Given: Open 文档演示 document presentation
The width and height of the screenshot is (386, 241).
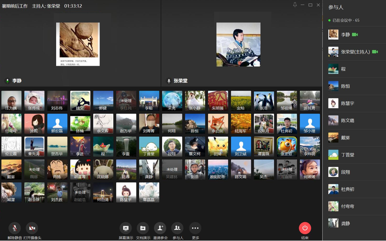Looking at the screenshot, I should pyautogui.click(x=143, y=228).
